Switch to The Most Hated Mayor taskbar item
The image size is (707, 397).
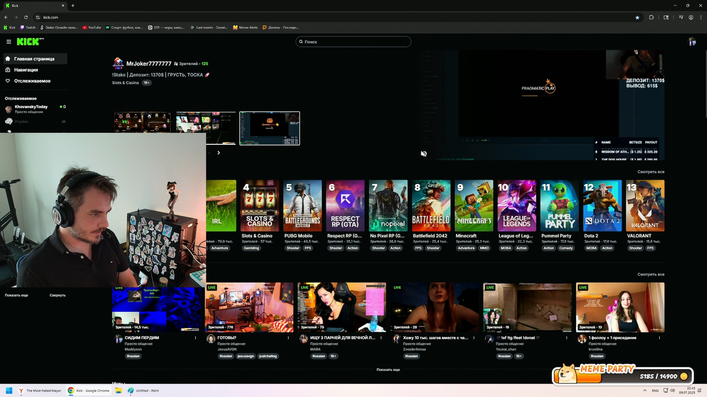[40, 391]
